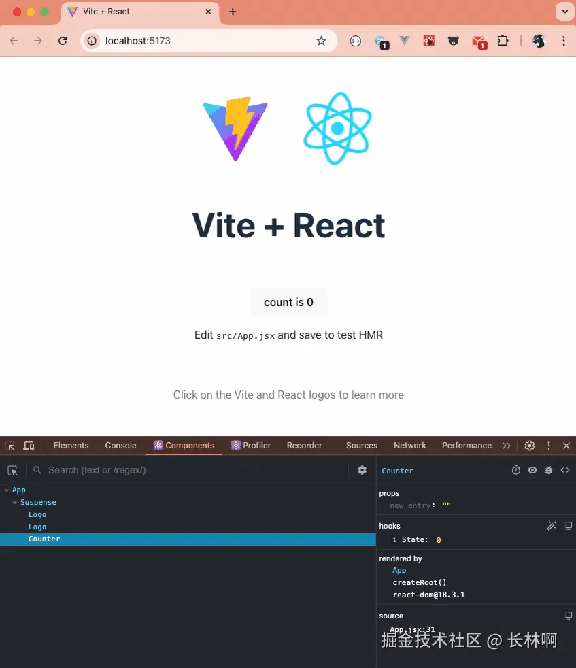Open the user profile avatar

click(x=539, y=41)
